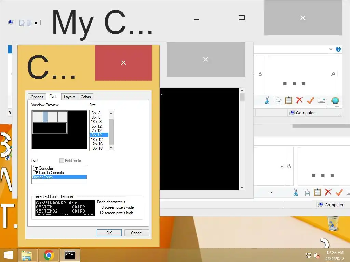Click the blue shell icon in upper toolbar
Viewport: 350px width, 262px height.
point(335,101)
